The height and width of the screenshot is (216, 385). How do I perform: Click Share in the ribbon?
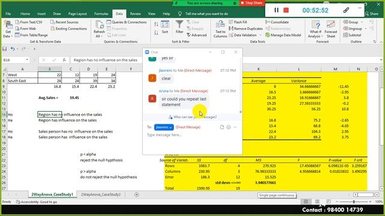372,14
